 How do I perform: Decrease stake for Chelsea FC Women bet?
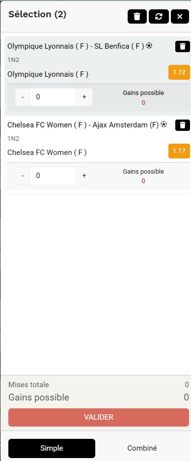pos(23,176)
